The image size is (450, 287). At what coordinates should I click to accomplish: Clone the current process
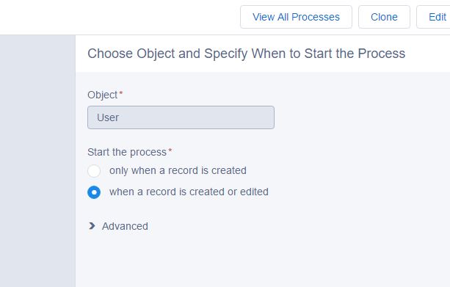[x=384, y=17]
